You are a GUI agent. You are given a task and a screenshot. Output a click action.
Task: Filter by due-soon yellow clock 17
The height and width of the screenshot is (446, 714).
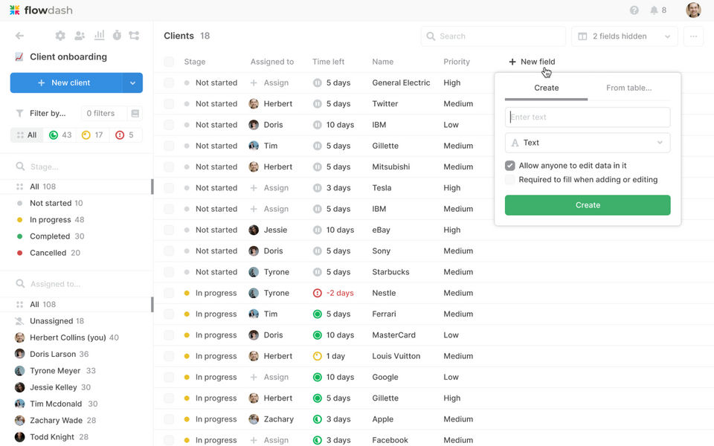point(92,135)
